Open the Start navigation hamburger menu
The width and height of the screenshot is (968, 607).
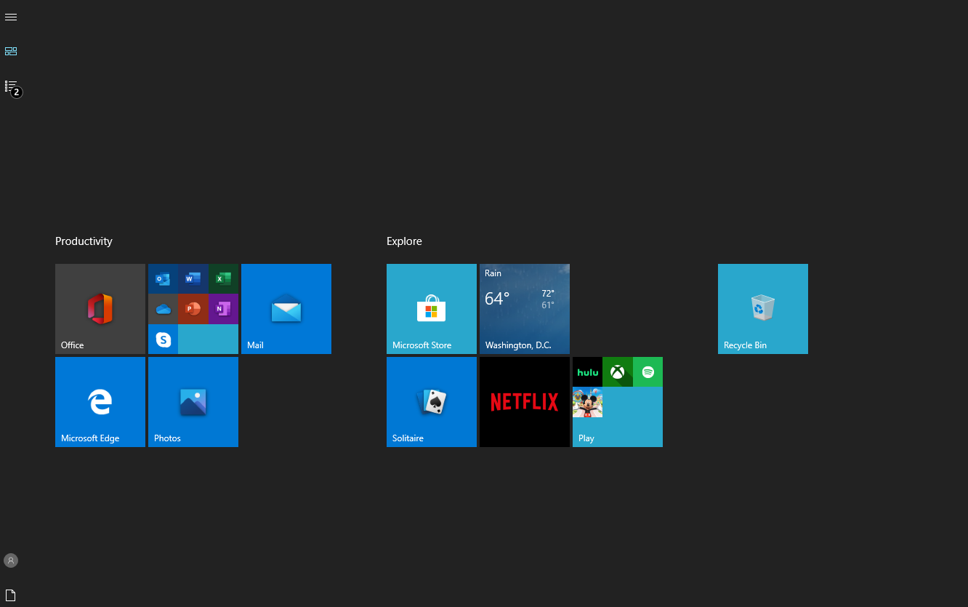pos(11,17)
